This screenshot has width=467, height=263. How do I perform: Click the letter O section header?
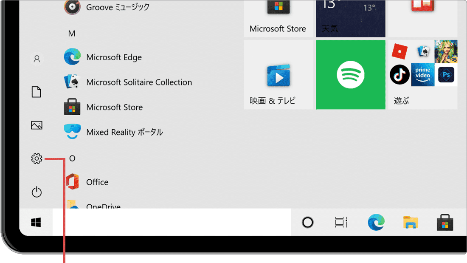coord(72,158)
